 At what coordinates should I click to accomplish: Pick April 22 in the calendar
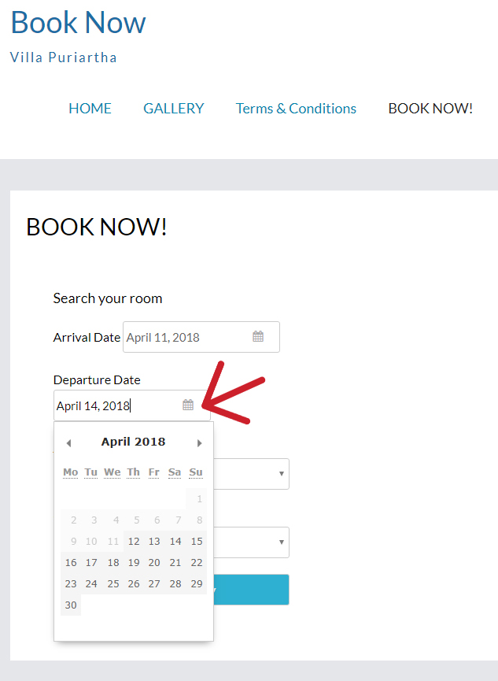197,563
